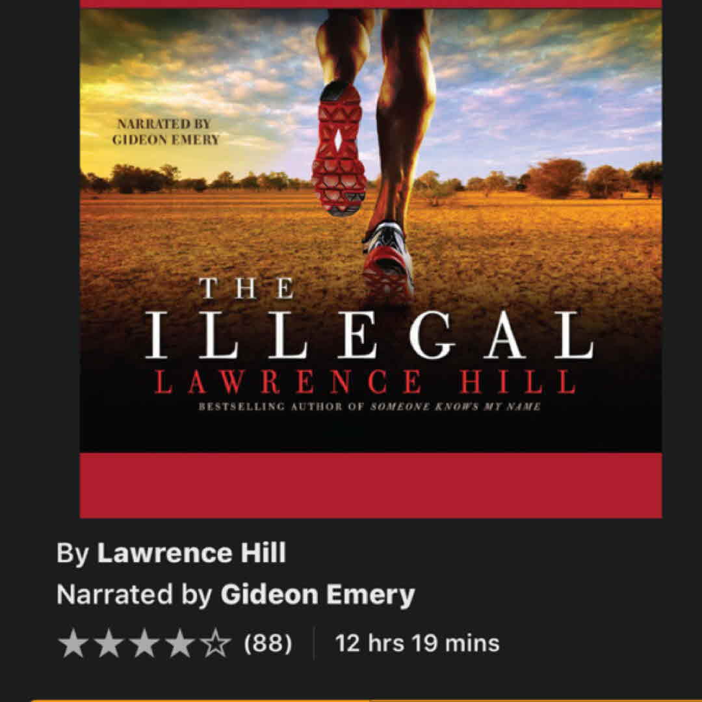Screen dimensions: 702x702
Task: Open narrator Gideon Emery's page link
Action: click(x=317, y=595)
